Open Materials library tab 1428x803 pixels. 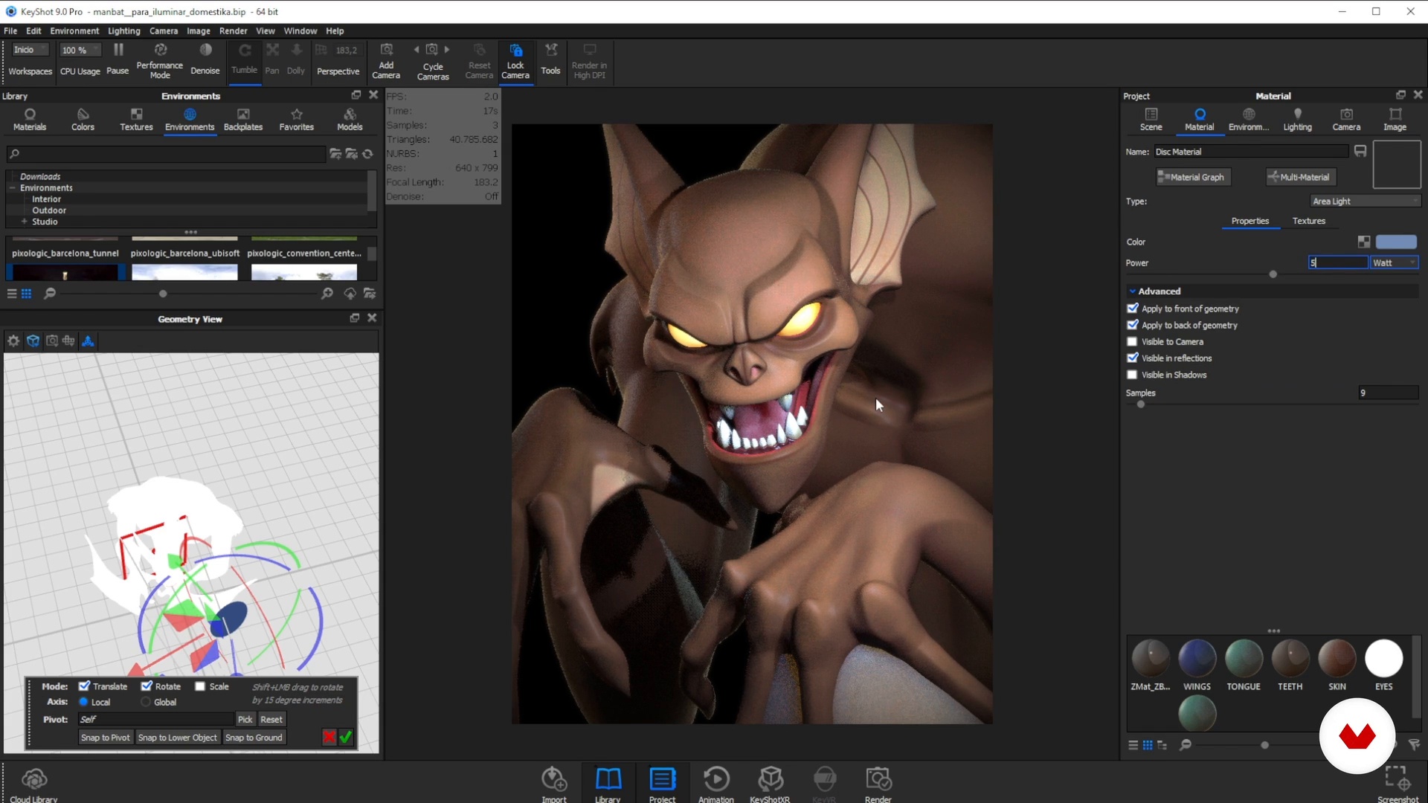30,119
